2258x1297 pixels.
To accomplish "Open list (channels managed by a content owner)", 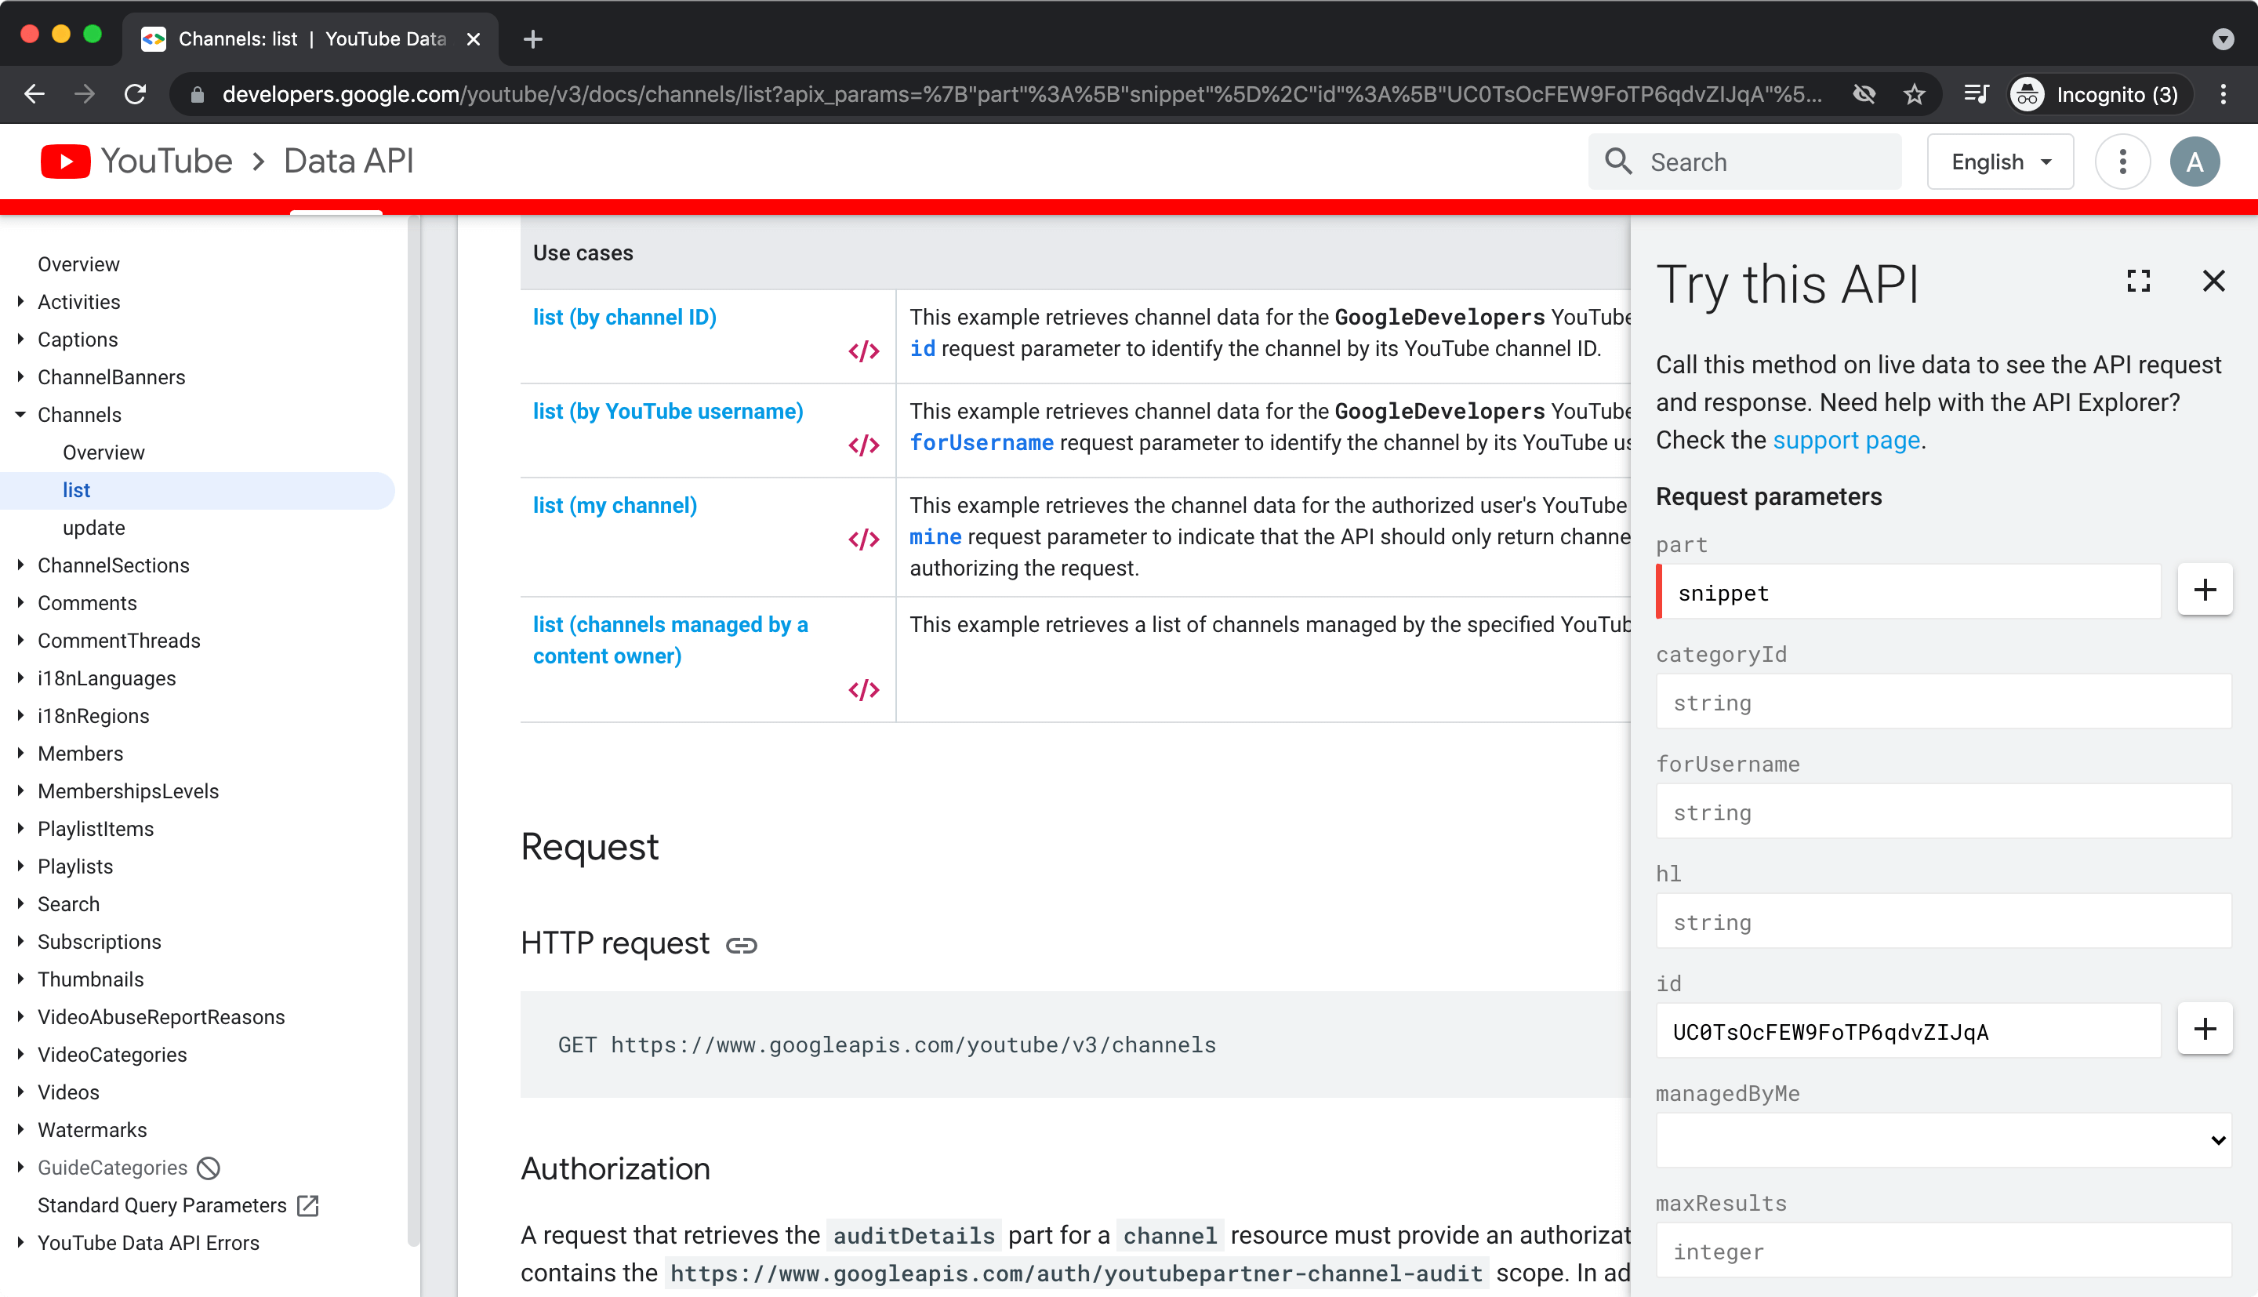I will (x=670, y=641).
